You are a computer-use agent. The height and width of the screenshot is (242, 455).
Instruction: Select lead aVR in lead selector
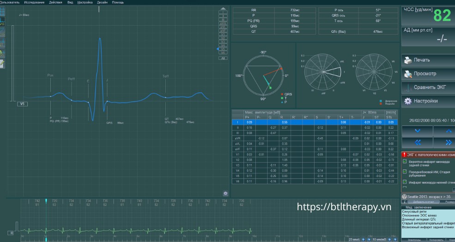coord(223,23)
